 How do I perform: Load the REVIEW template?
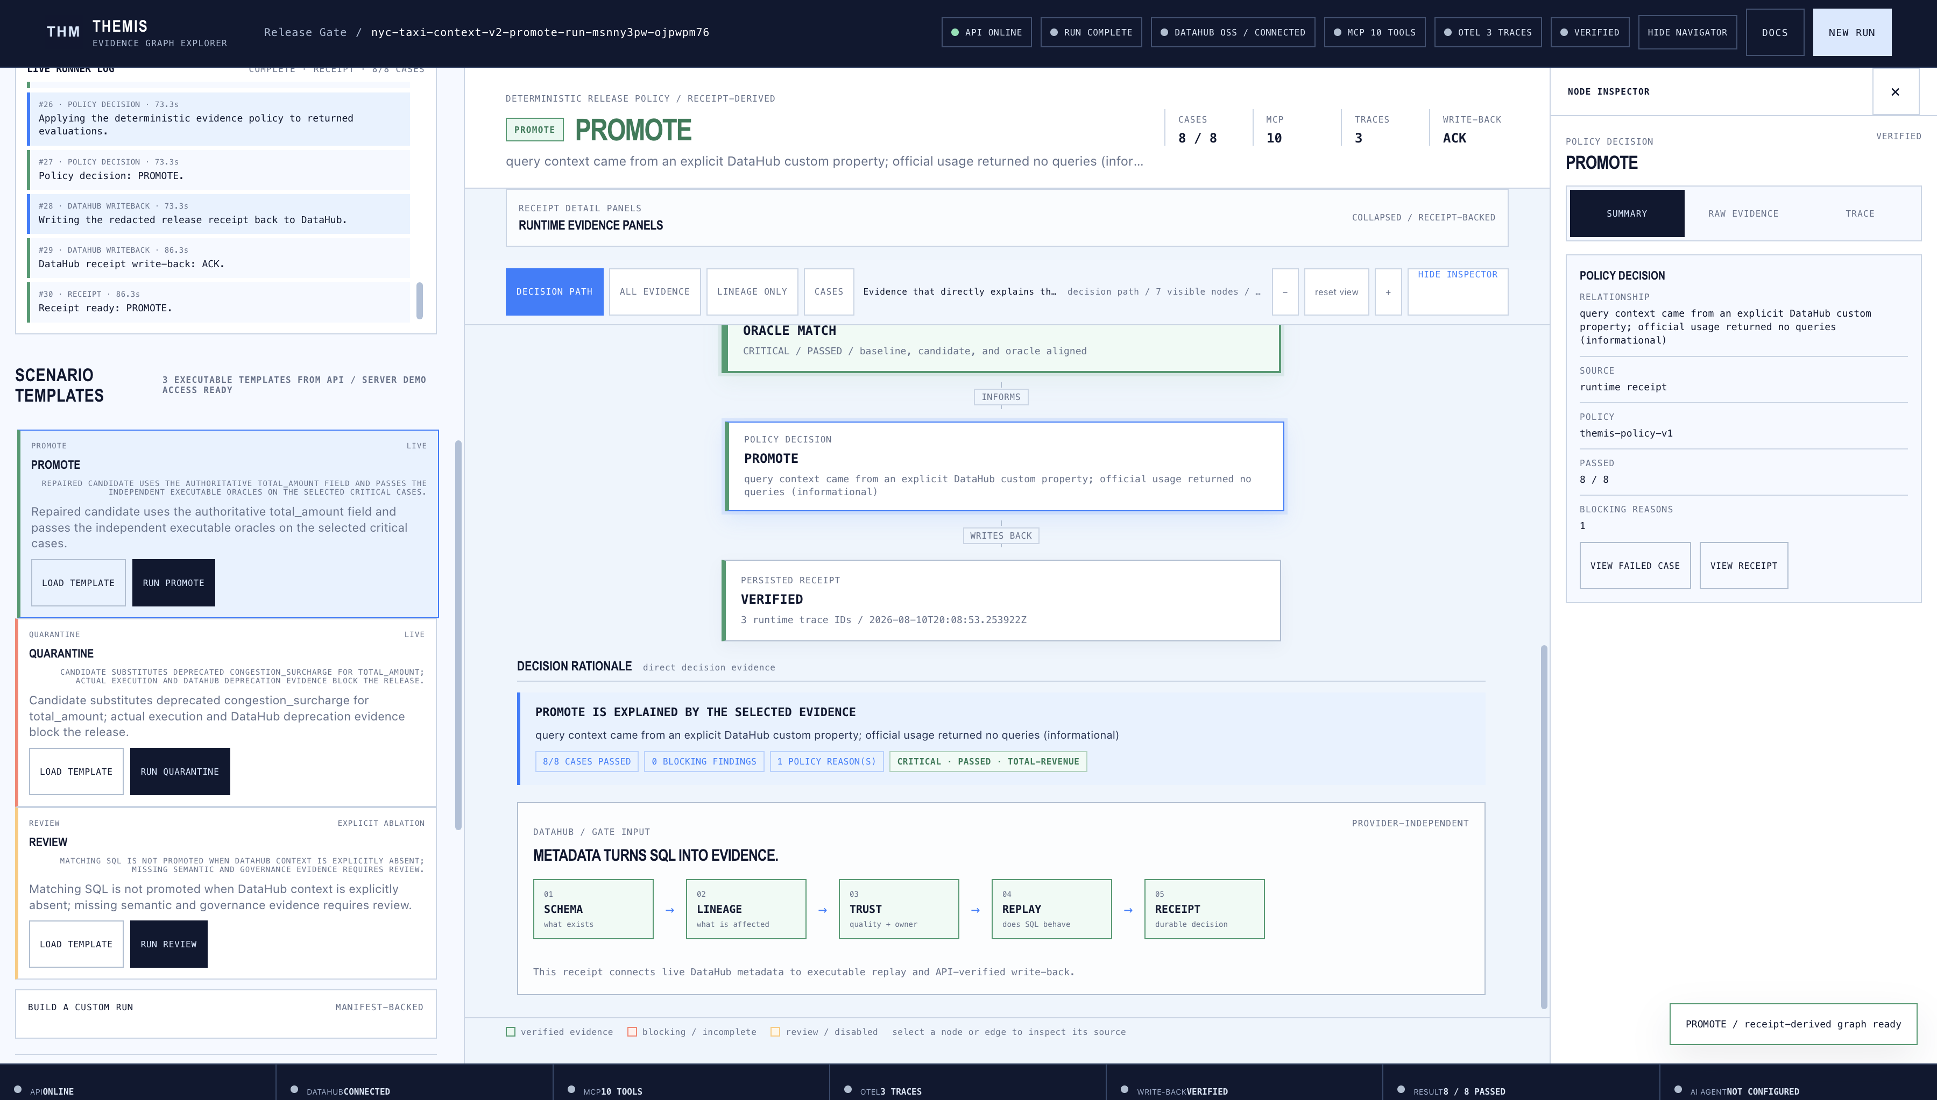coord(76,944)
